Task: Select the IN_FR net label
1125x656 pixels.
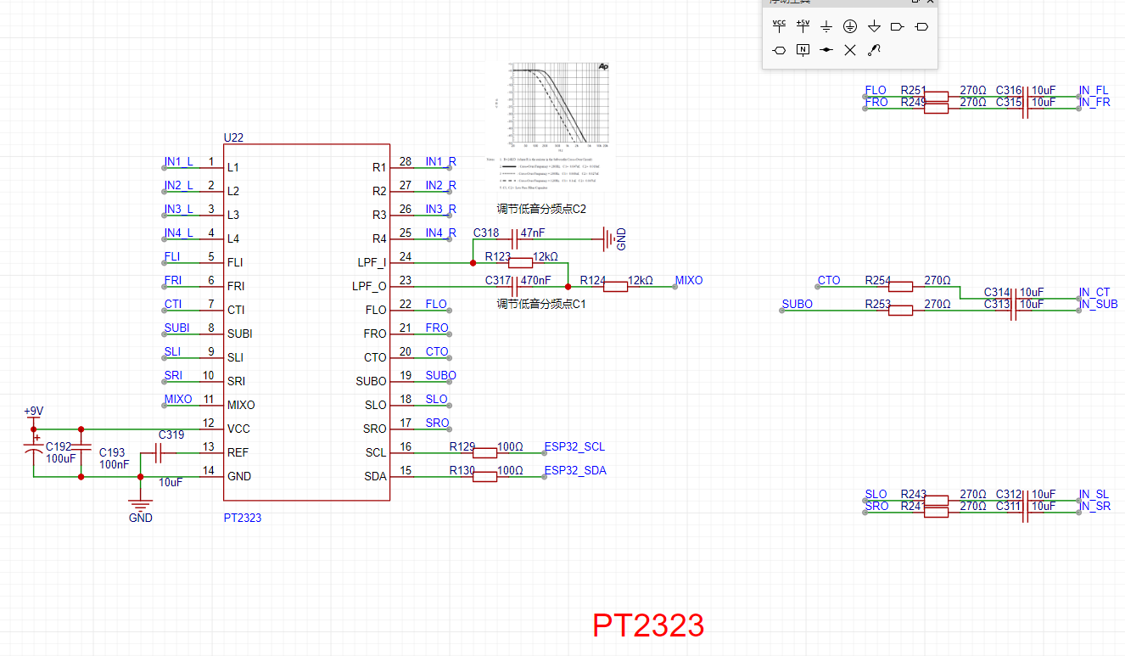Action: [x=1094, y=102]
